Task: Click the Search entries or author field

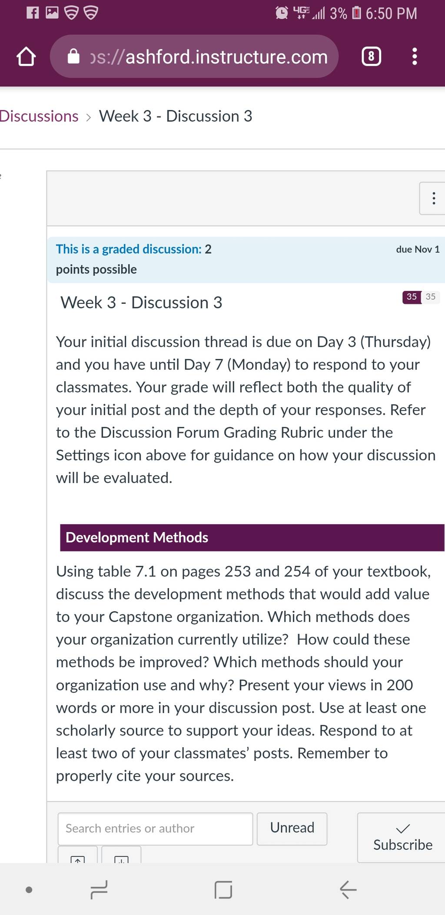Action: [155, 828]
